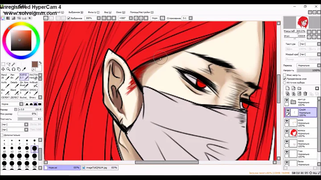Viewport: 321px width, 180px height.
Task: Choose the Pen brush
Action: pyautogui.click(x=15, y=77)
